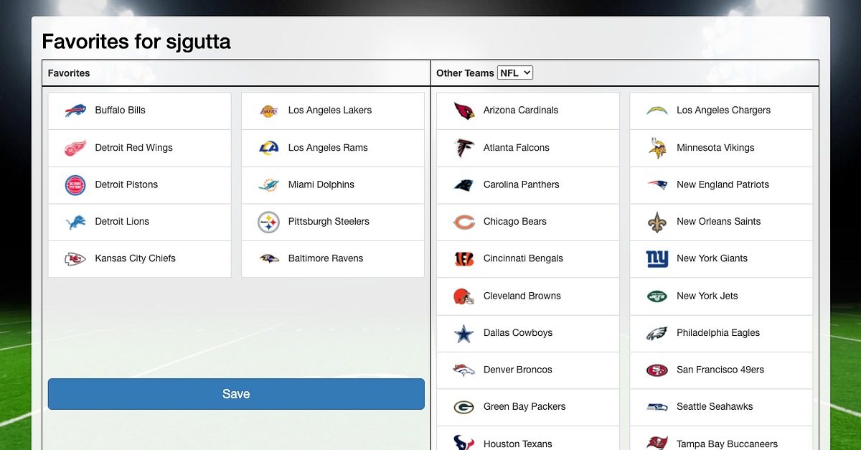Viewport: 861px width, 450px height.
Task: Click the New York Giants NY logo
Action: tap(657, 259)
